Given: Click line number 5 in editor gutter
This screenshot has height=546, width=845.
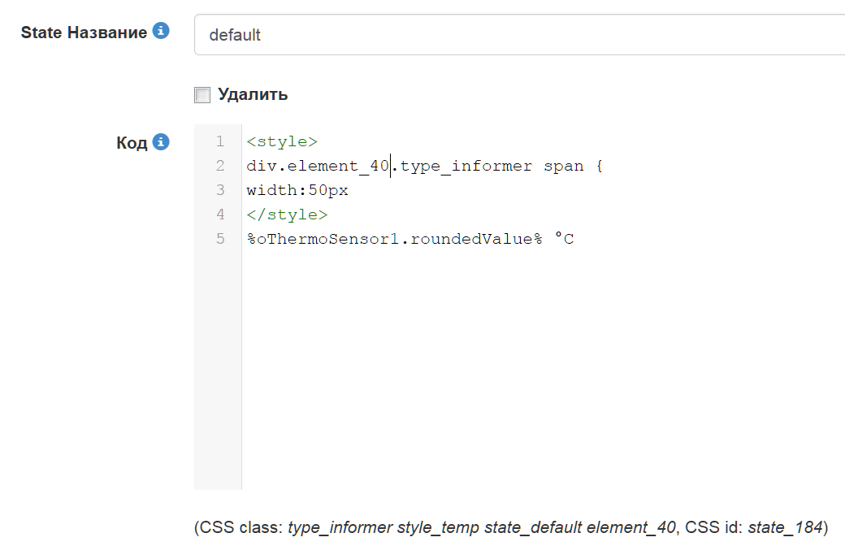Looking at the screenshot, I should pyautogui.click(x=219, y=239).
